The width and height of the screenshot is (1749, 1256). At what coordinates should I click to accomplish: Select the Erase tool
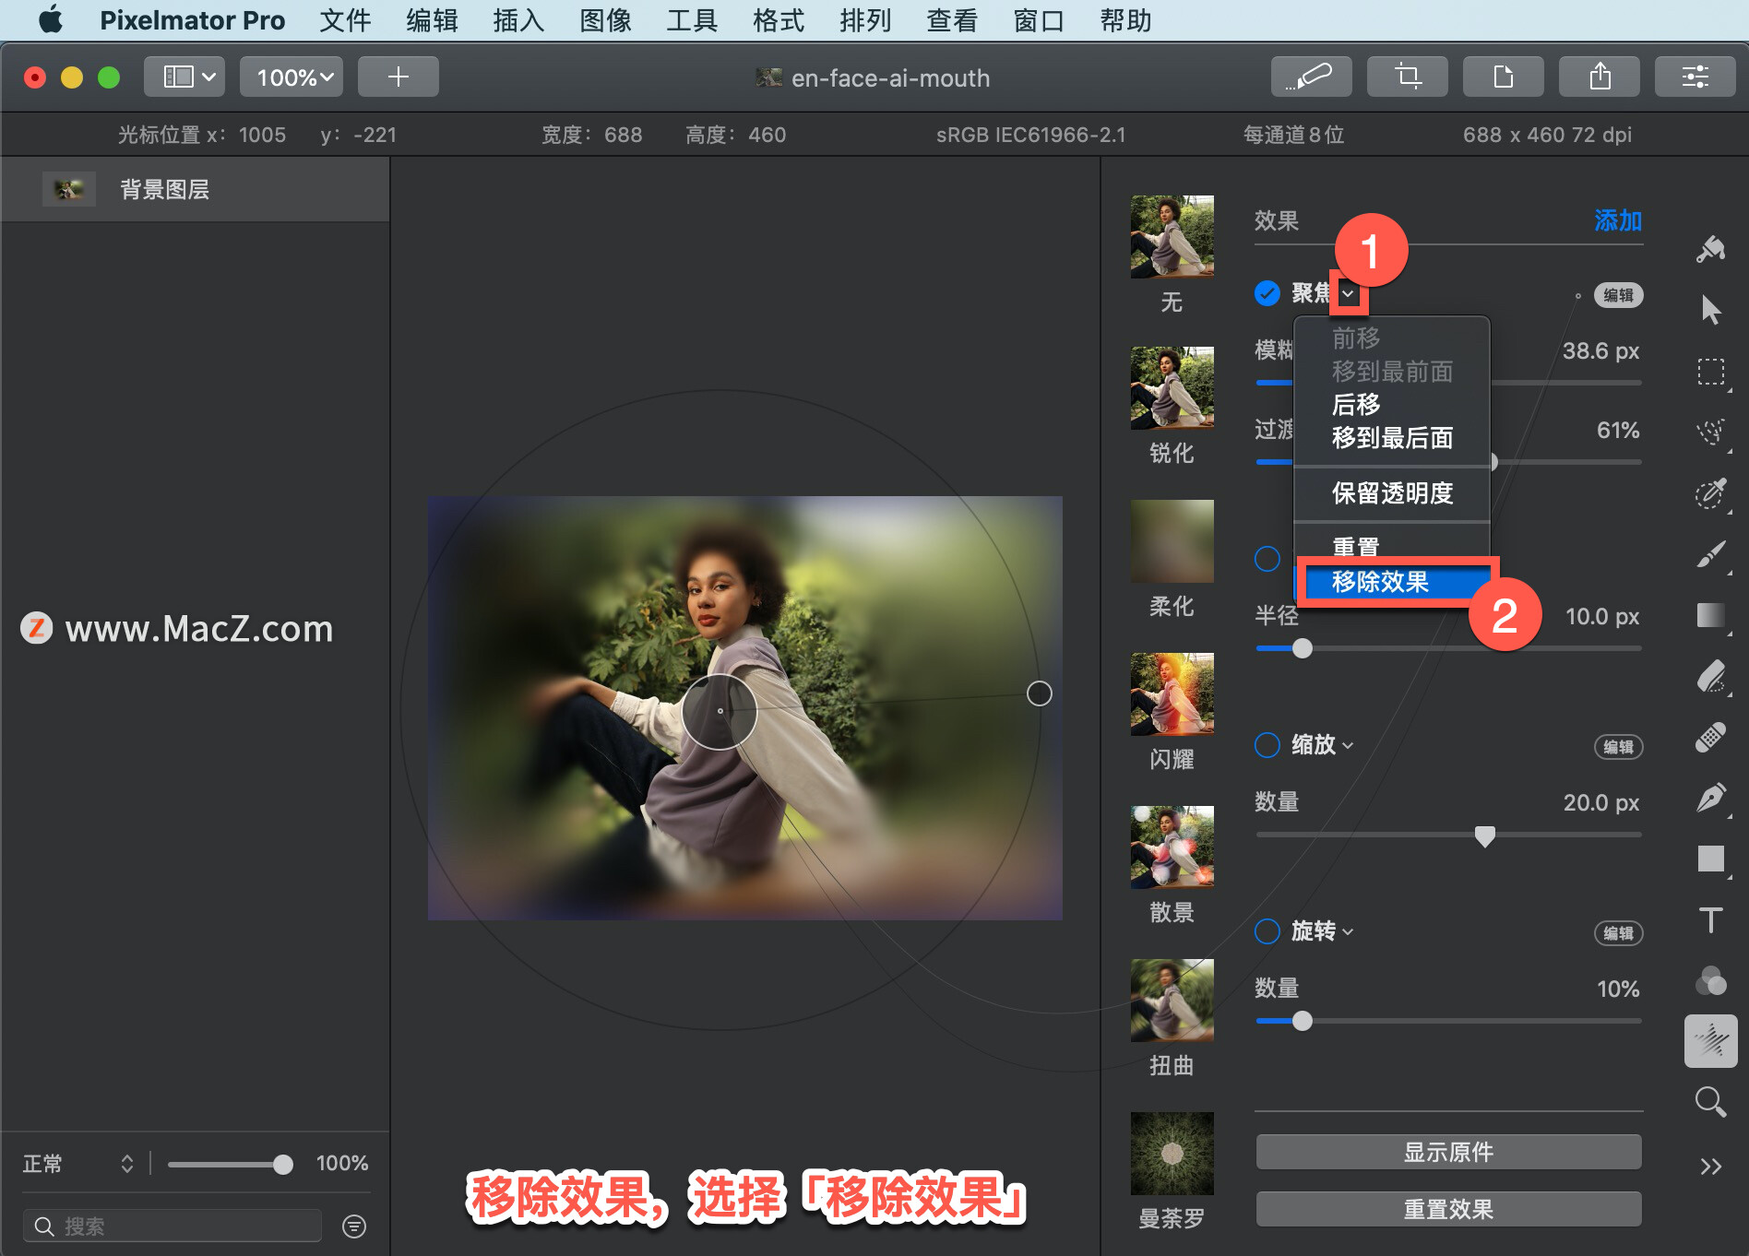tap(1711, 676)
